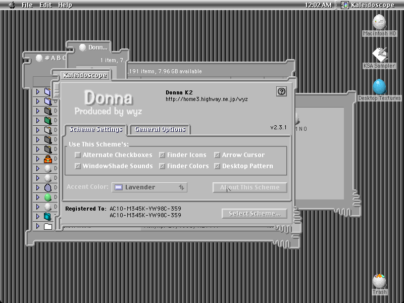This screenshot has height=303, width=404.
Task: Click the Donn... window title
Action: [x=97, y=47]
